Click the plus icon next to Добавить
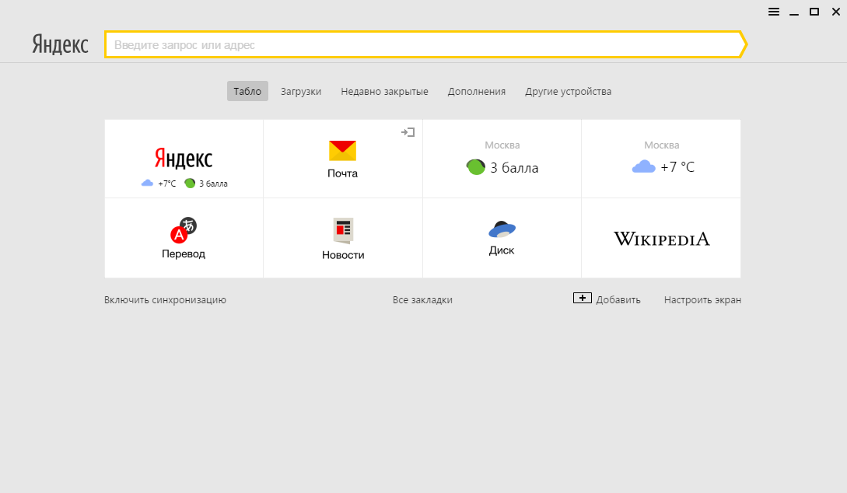The height and width of the screenshot is (493, 847). pyautogui.click(x=583, y=299)
